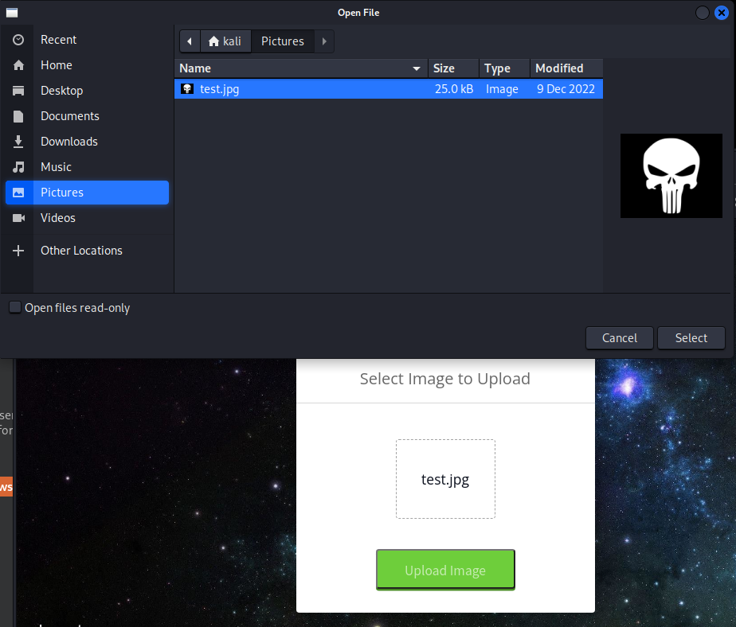Click the 25.0 kB size cell

point(454,89)
